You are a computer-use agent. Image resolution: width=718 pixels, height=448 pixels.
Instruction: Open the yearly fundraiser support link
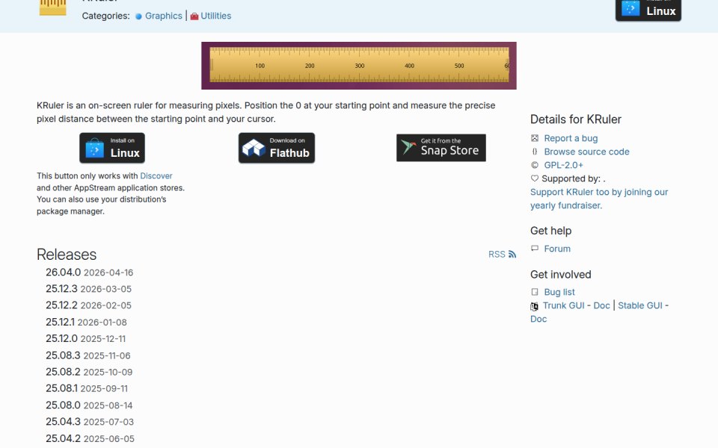(599, 199)
